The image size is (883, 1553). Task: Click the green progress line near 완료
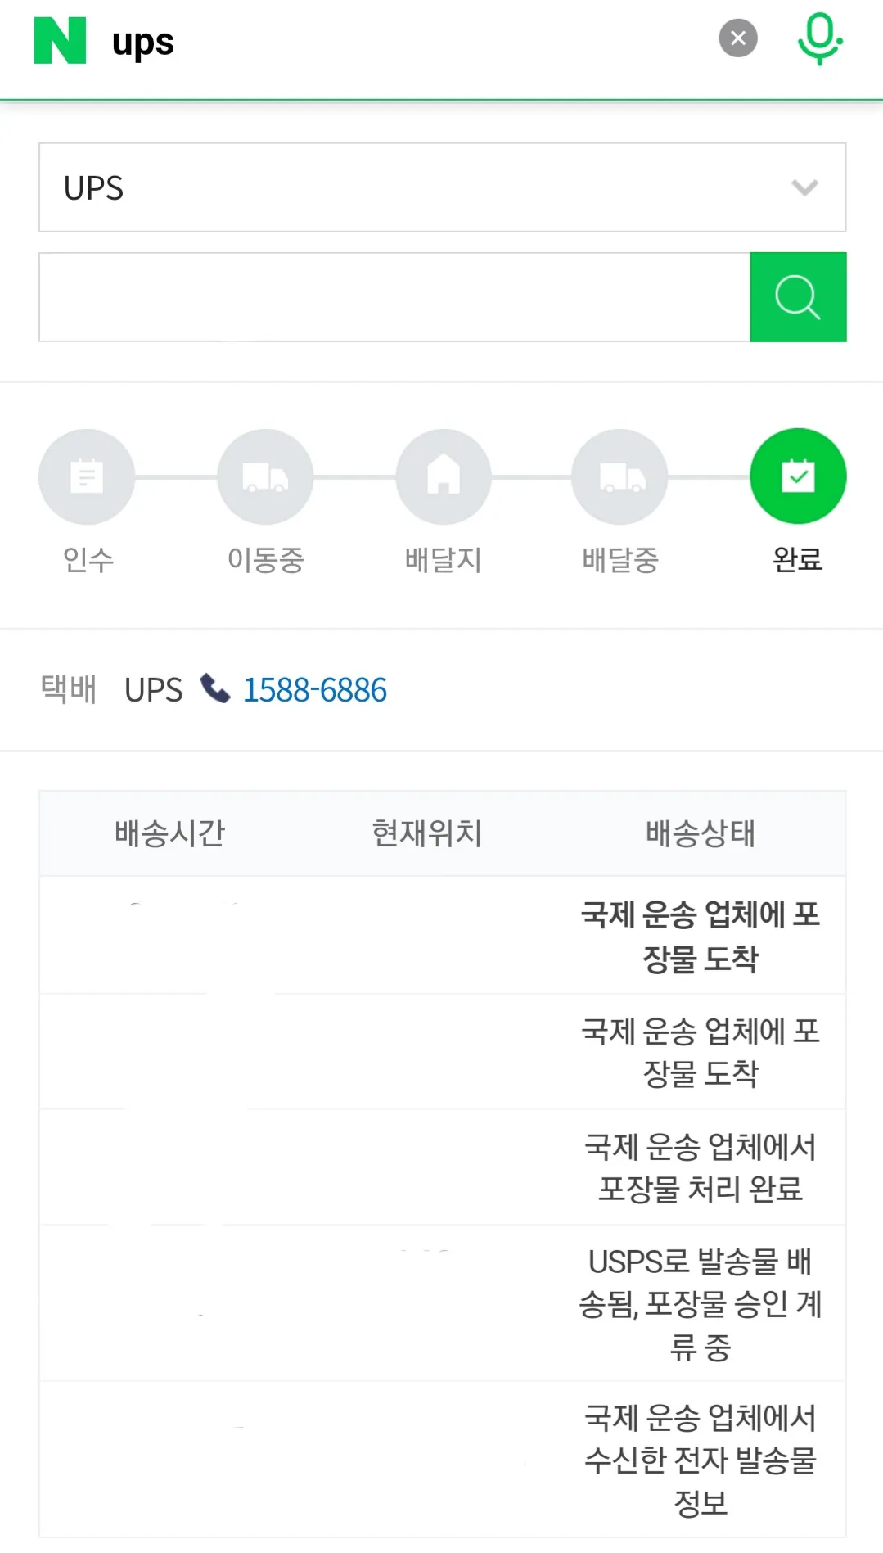pyautogui.click(x=709, y=476)
